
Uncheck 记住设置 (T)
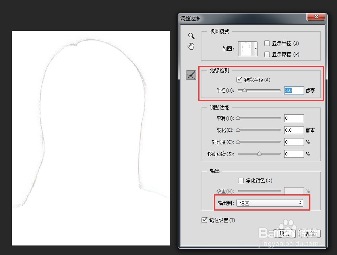pos(204,220)
